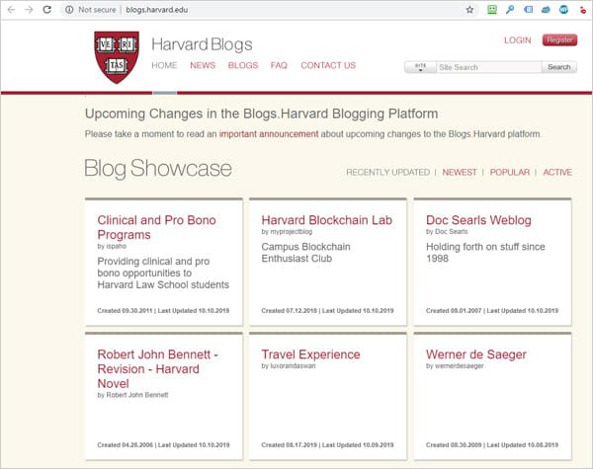This screenshot has width=593, height=469.
Task: Click 'Providing clinical and pro bono opportunities' description
Action: point(163,273)
